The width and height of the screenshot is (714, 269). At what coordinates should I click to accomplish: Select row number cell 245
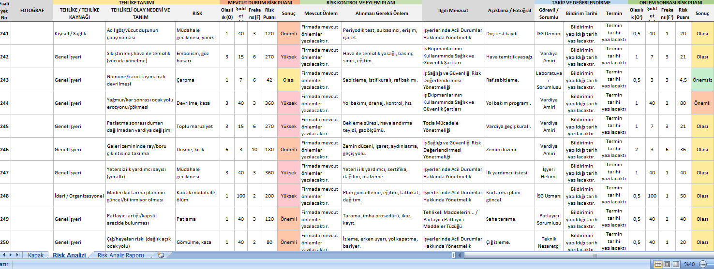pyautogui.click(x=5, y=127)
